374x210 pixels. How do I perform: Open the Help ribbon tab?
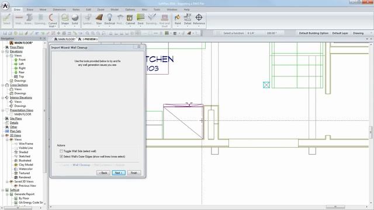click(x=186, y=9)
